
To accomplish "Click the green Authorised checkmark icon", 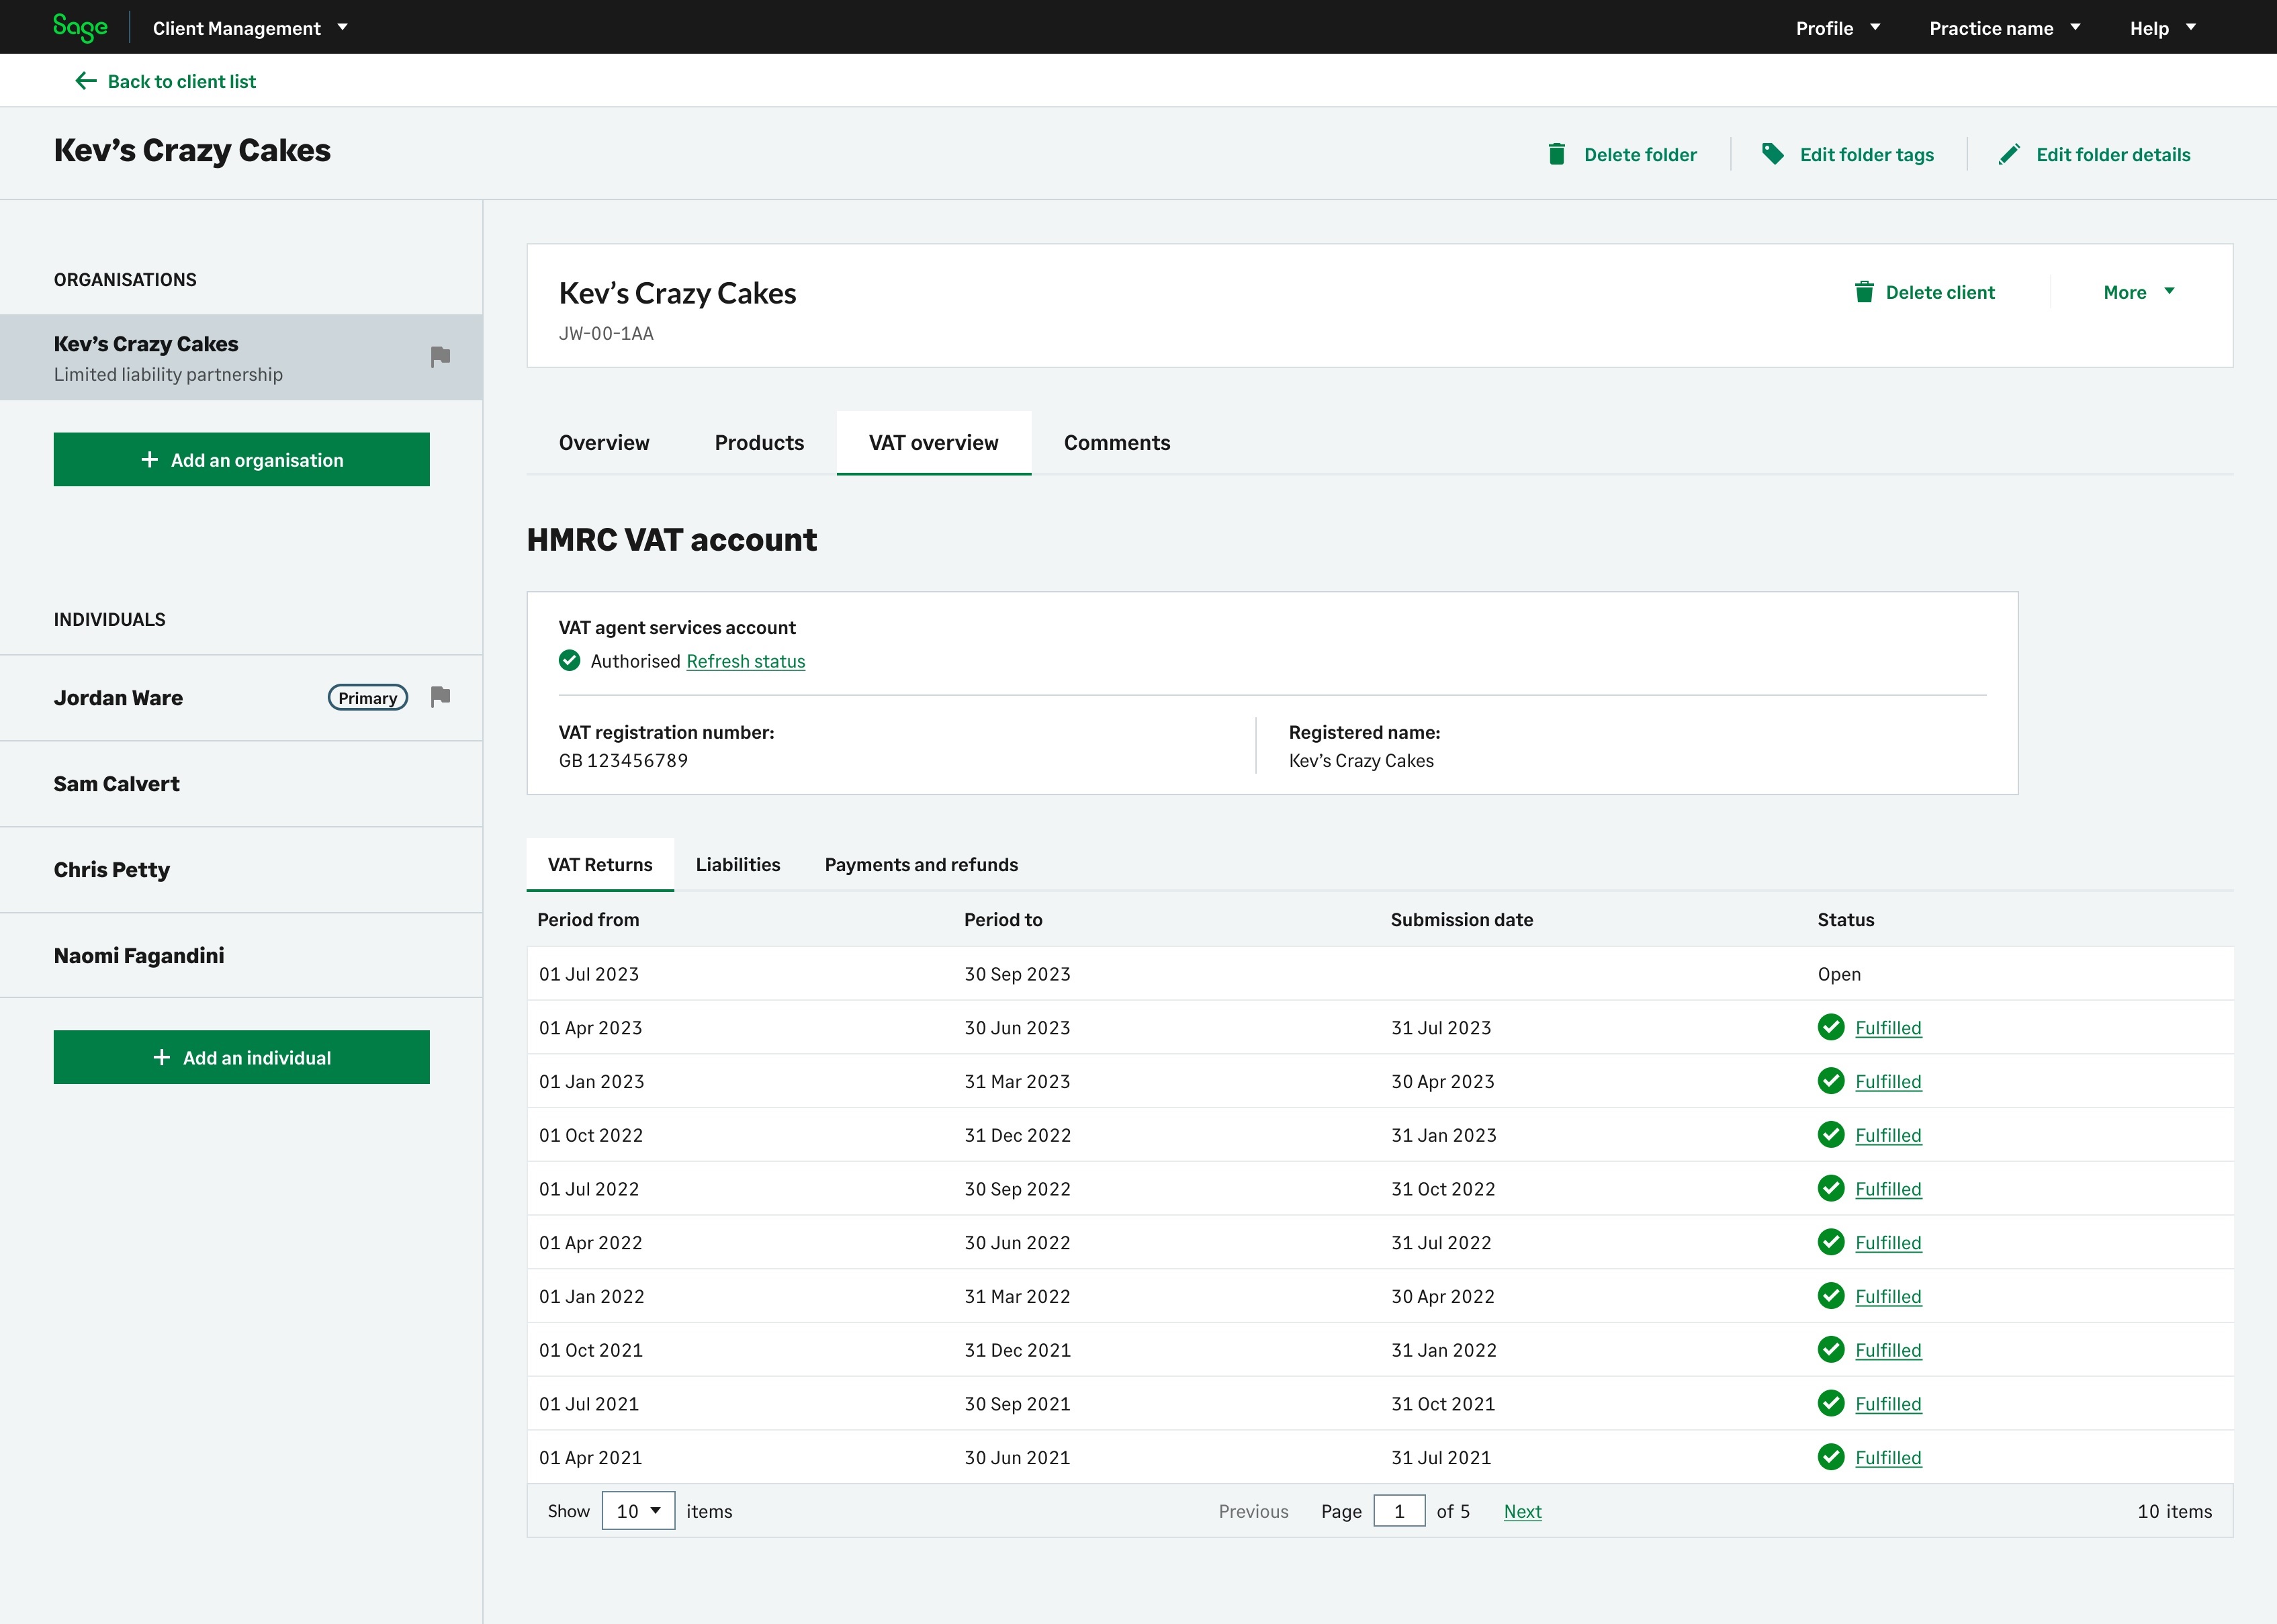I will (x=569, y=660).
